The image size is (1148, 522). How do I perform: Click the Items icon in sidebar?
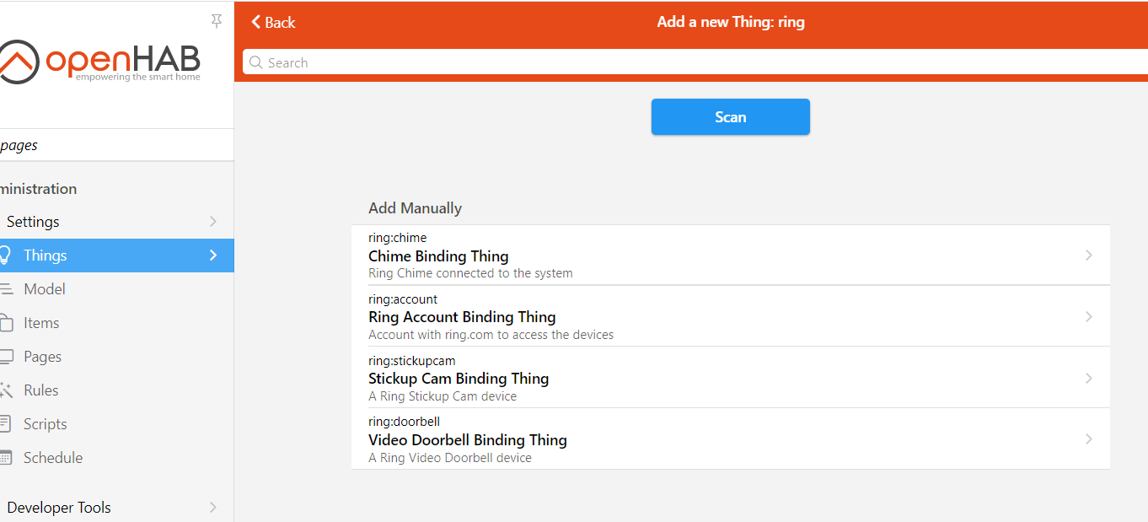point(6,323)
